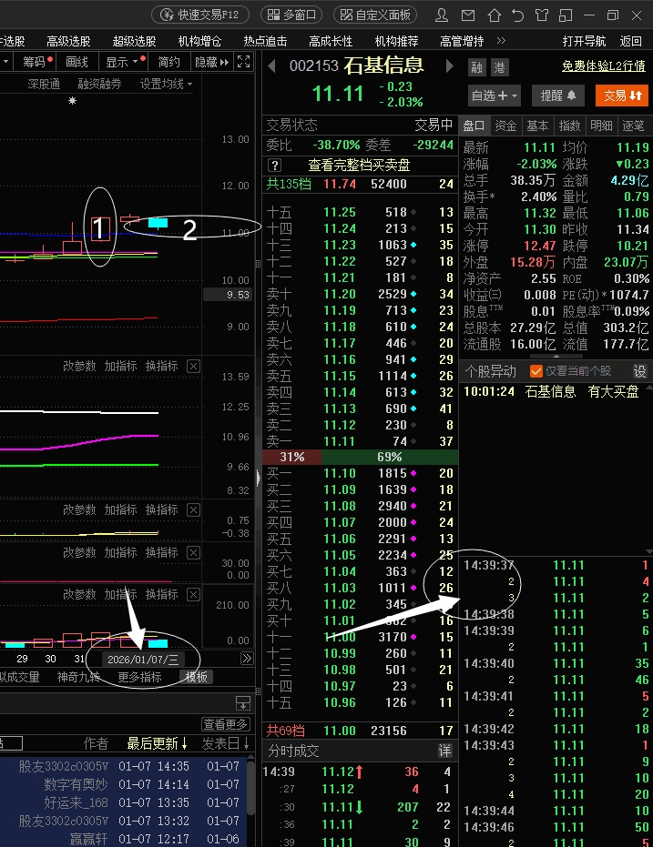The height and width of the screenshot is (847, 653).
Task: Click 查看更多 button
Action: (x=226, y=724)
